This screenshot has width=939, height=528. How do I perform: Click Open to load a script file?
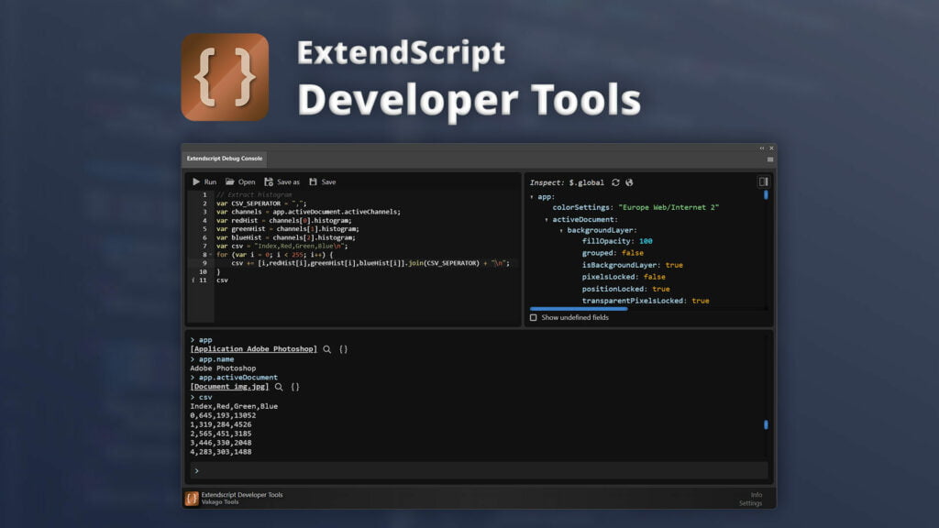(240, 181)
